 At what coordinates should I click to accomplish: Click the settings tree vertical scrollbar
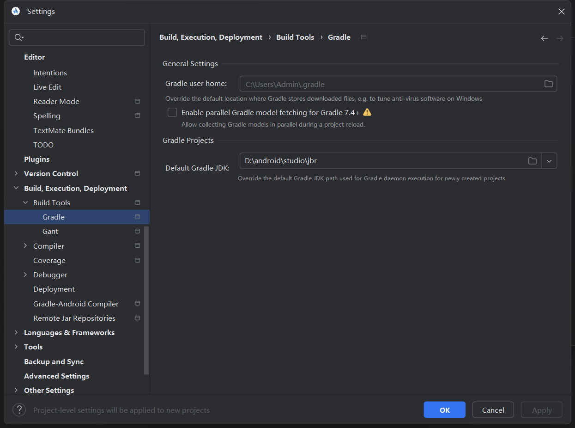146,300
